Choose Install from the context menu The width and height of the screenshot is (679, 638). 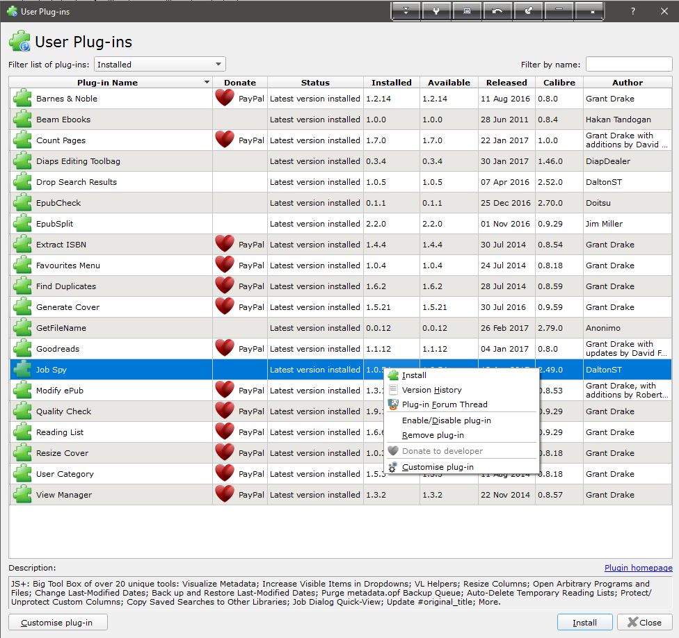pos(462,375)
